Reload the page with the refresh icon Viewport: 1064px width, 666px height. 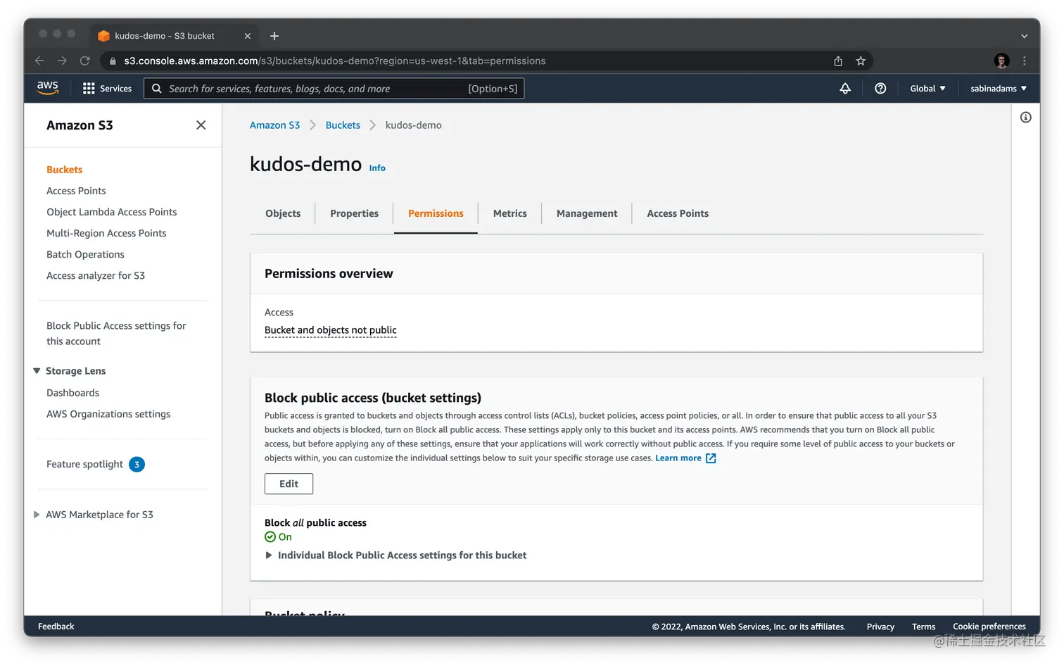tap(84, 61)
